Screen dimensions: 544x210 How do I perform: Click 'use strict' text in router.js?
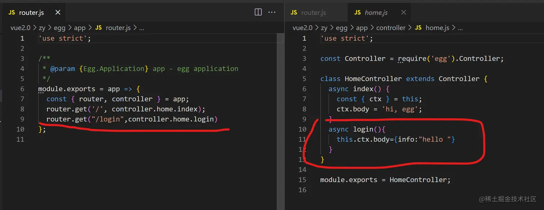point(63,39)
